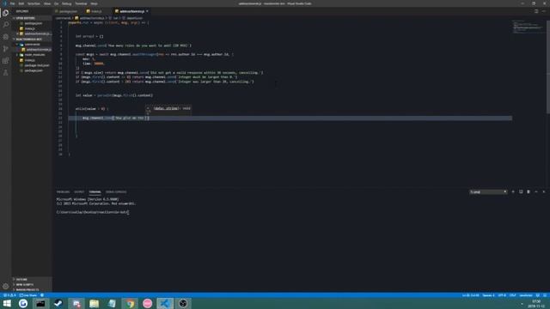Switch to the index.js editor tab
The width and height of the screenshot is (550, 309).
point(96,11)
